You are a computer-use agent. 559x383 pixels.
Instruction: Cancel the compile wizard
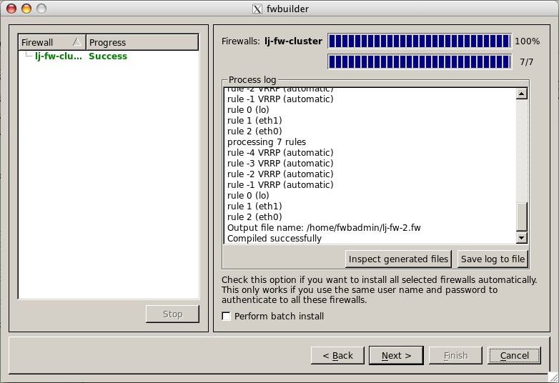pos(514,355)
